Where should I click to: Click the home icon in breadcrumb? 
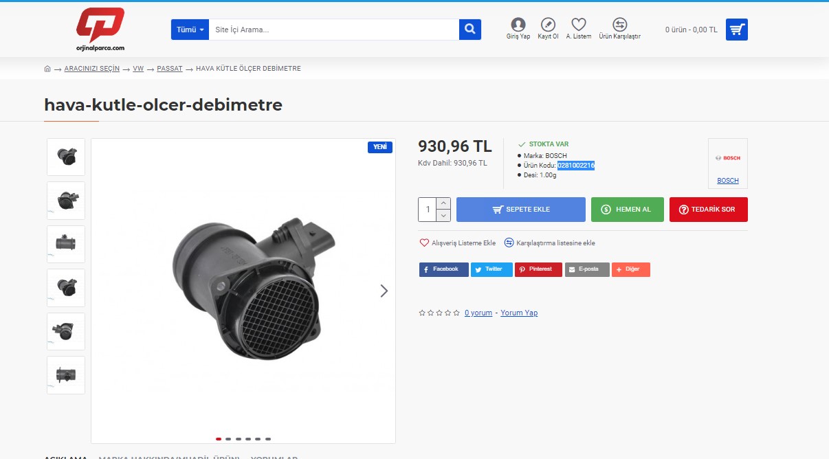click(47, 69)
